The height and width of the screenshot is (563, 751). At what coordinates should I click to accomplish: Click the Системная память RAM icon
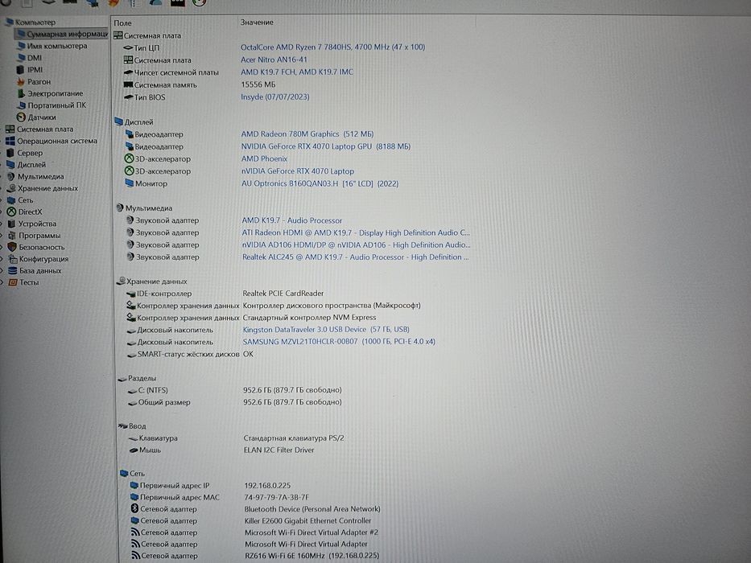(x=128, y=84)
